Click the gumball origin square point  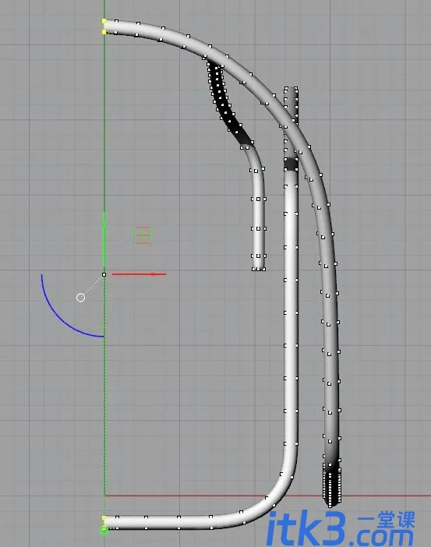(104, 274)
